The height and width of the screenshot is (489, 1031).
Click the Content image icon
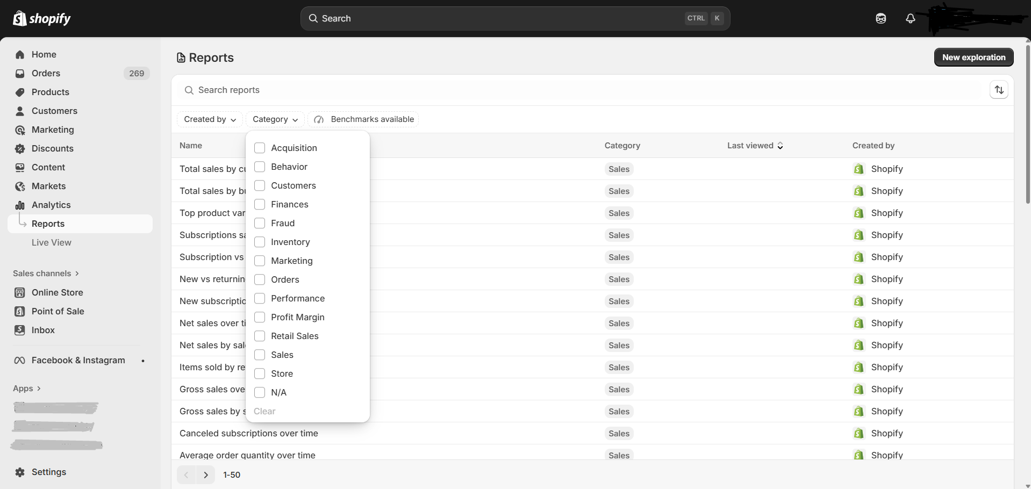20,167
